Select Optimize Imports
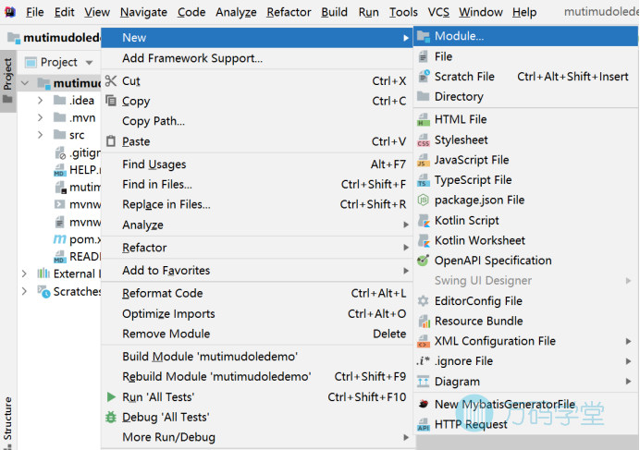The height and width of the screenshot is (450, 640). (x=257, y=314)
